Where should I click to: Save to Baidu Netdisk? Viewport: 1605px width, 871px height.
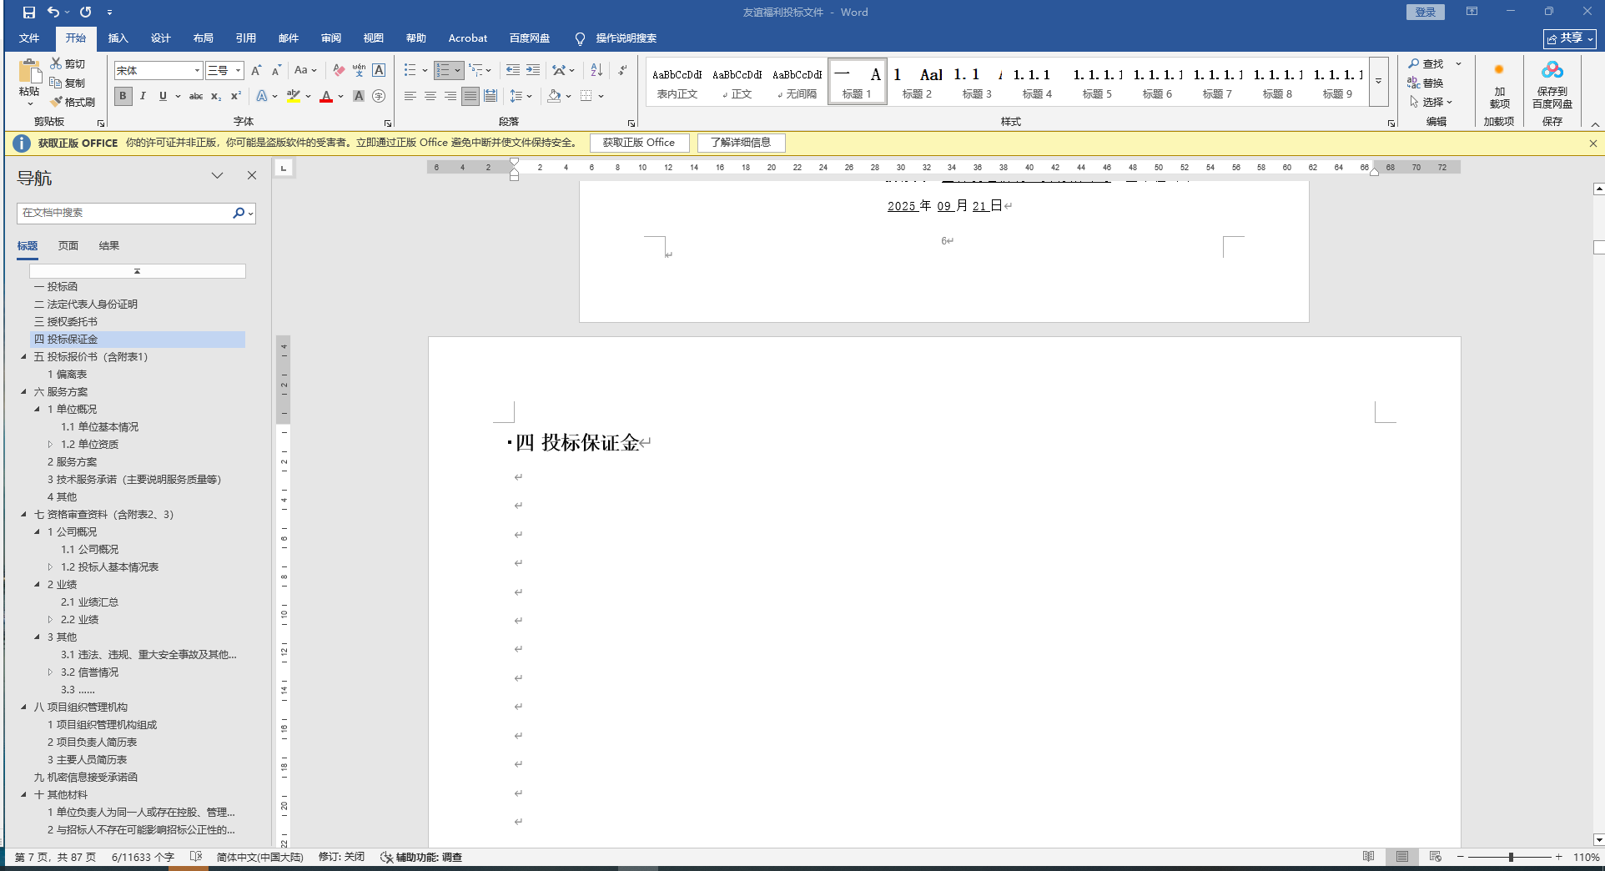pyautogui.click(x=1552, y=85)
